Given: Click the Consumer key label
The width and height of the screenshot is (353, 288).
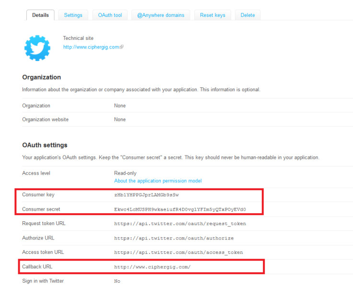Looking at the screenshot, I should click(38, 195).
